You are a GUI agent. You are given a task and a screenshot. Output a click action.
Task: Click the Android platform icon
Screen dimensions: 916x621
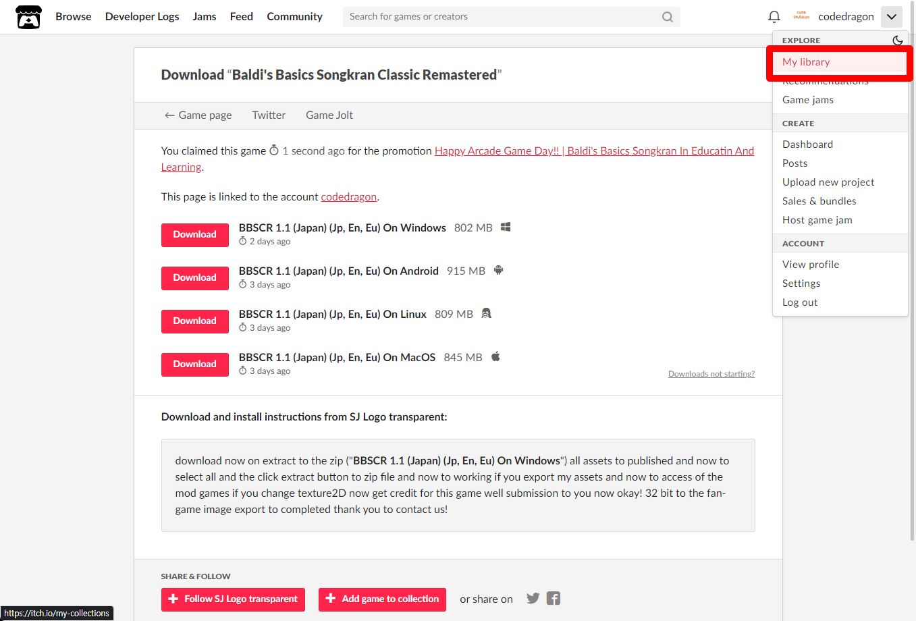coord(498,271)
